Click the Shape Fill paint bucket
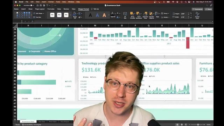 coord(75,14)
